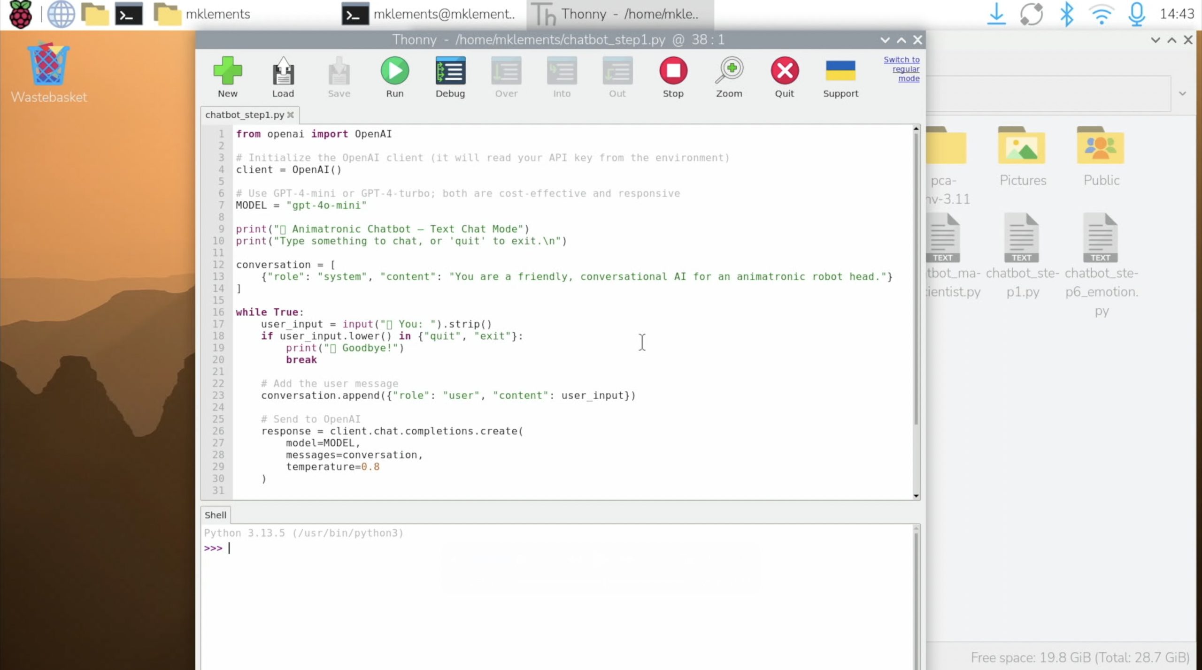Click the New file icon

[x=227, y=71]
